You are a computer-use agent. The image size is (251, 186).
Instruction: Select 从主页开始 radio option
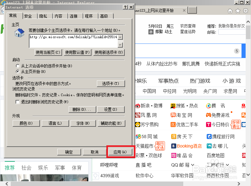pos(18,72)
